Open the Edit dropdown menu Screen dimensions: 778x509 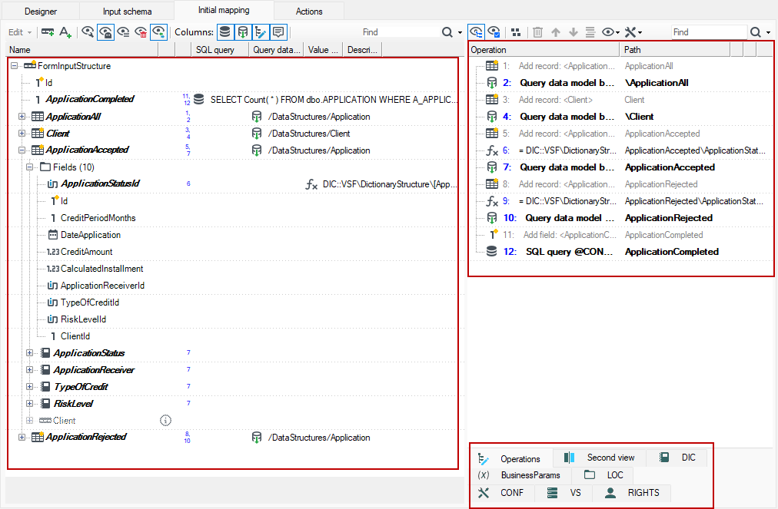(20, 32)
